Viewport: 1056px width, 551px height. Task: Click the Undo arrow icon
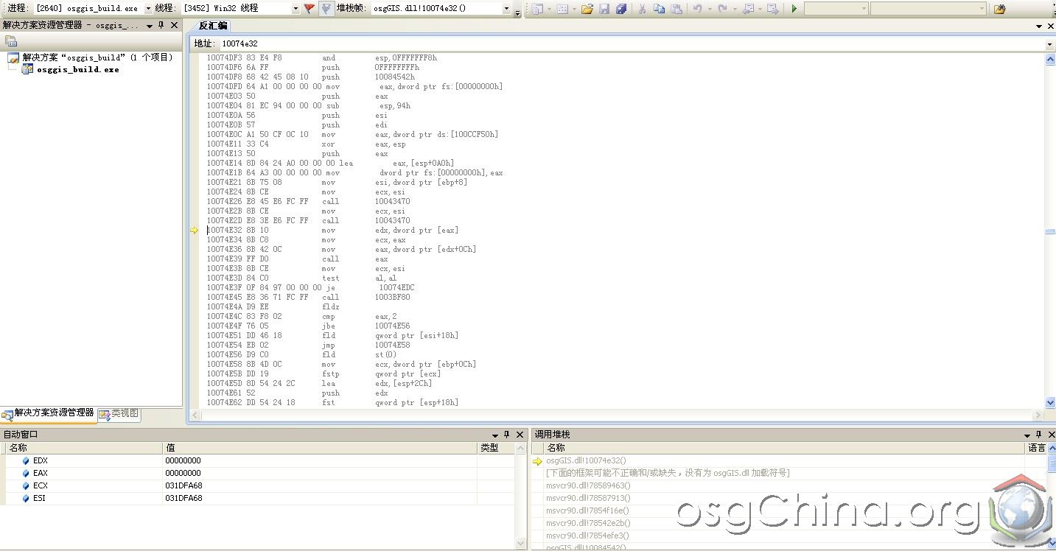pos(696,9)
